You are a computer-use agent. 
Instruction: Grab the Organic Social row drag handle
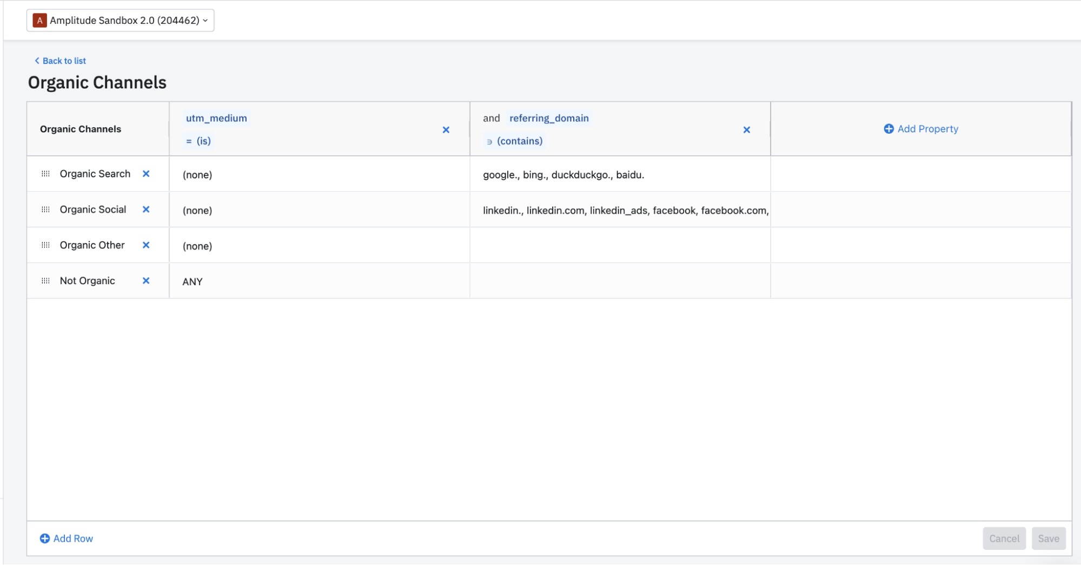click(45, 209)
